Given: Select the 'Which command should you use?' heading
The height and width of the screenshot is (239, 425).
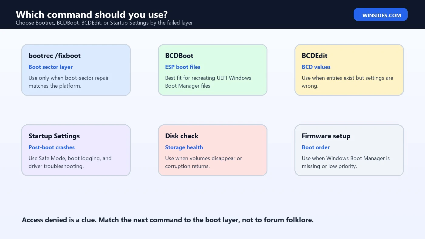Looking at the screenshot, I should 92,15.
